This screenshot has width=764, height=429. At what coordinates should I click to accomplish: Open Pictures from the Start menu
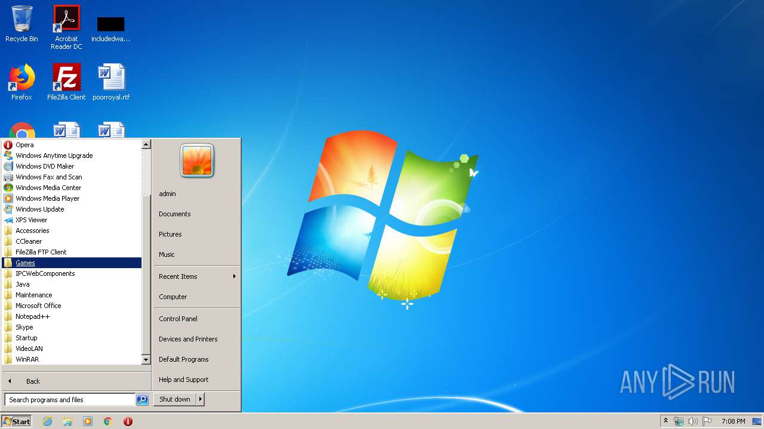tap(197, 234)
